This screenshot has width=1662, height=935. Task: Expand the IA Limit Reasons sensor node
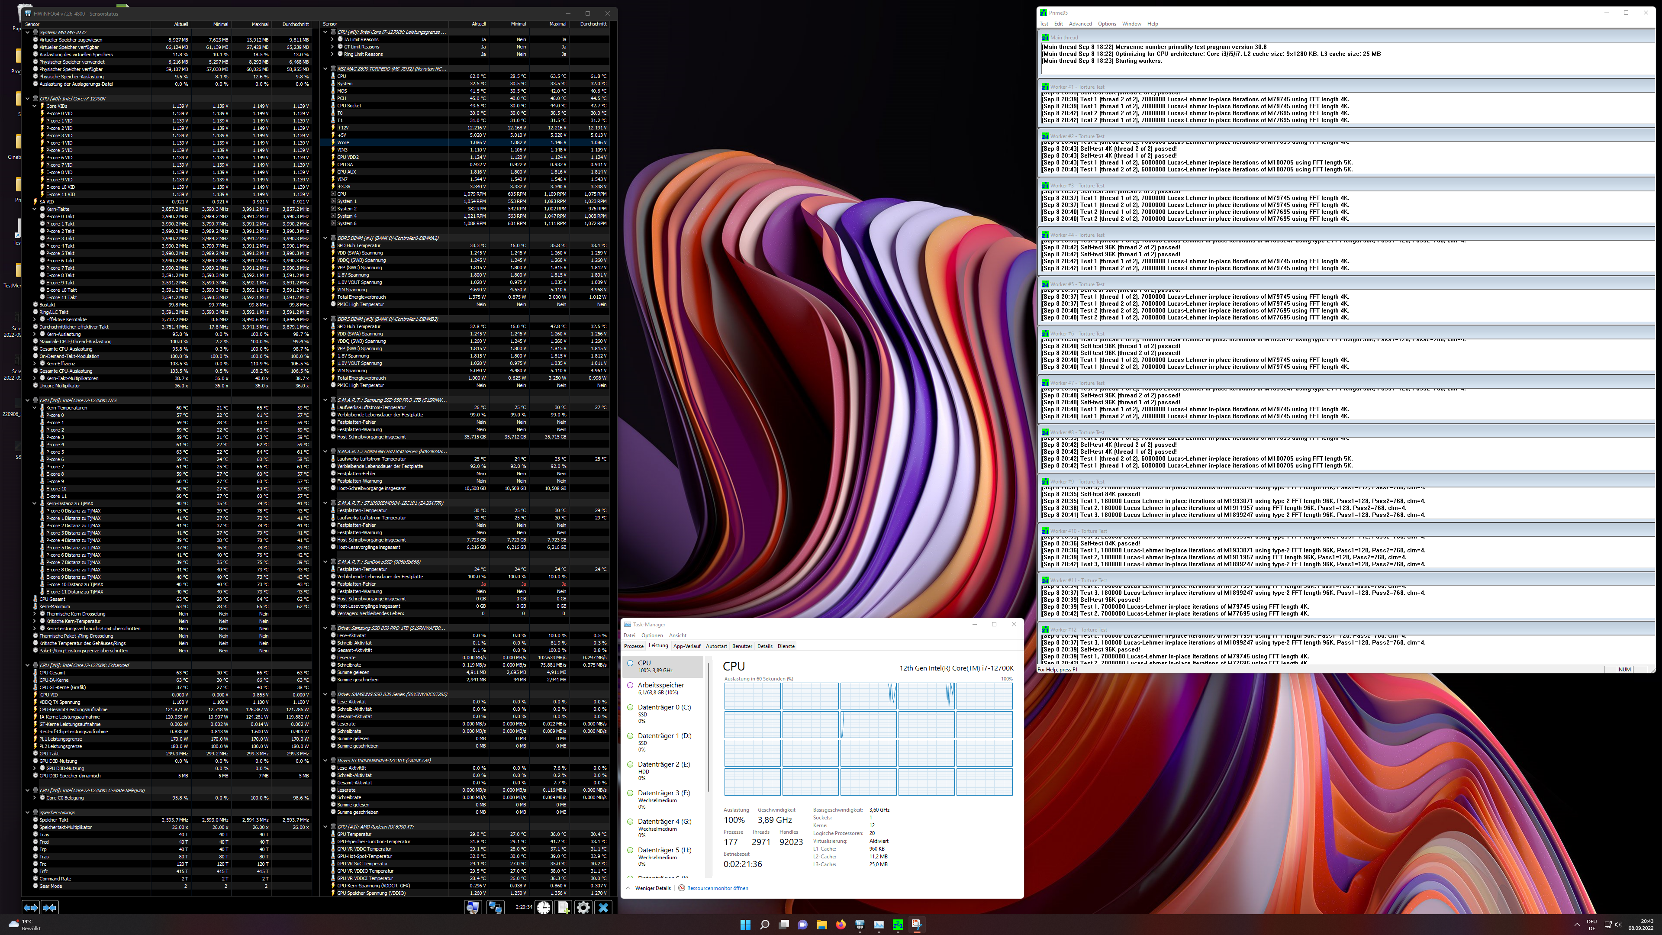(x=333, y=39)
